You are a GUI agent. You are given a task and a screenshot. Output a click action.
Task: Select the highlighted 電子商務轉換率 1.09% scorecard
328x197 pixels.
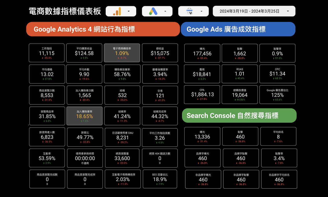[122, 53]
